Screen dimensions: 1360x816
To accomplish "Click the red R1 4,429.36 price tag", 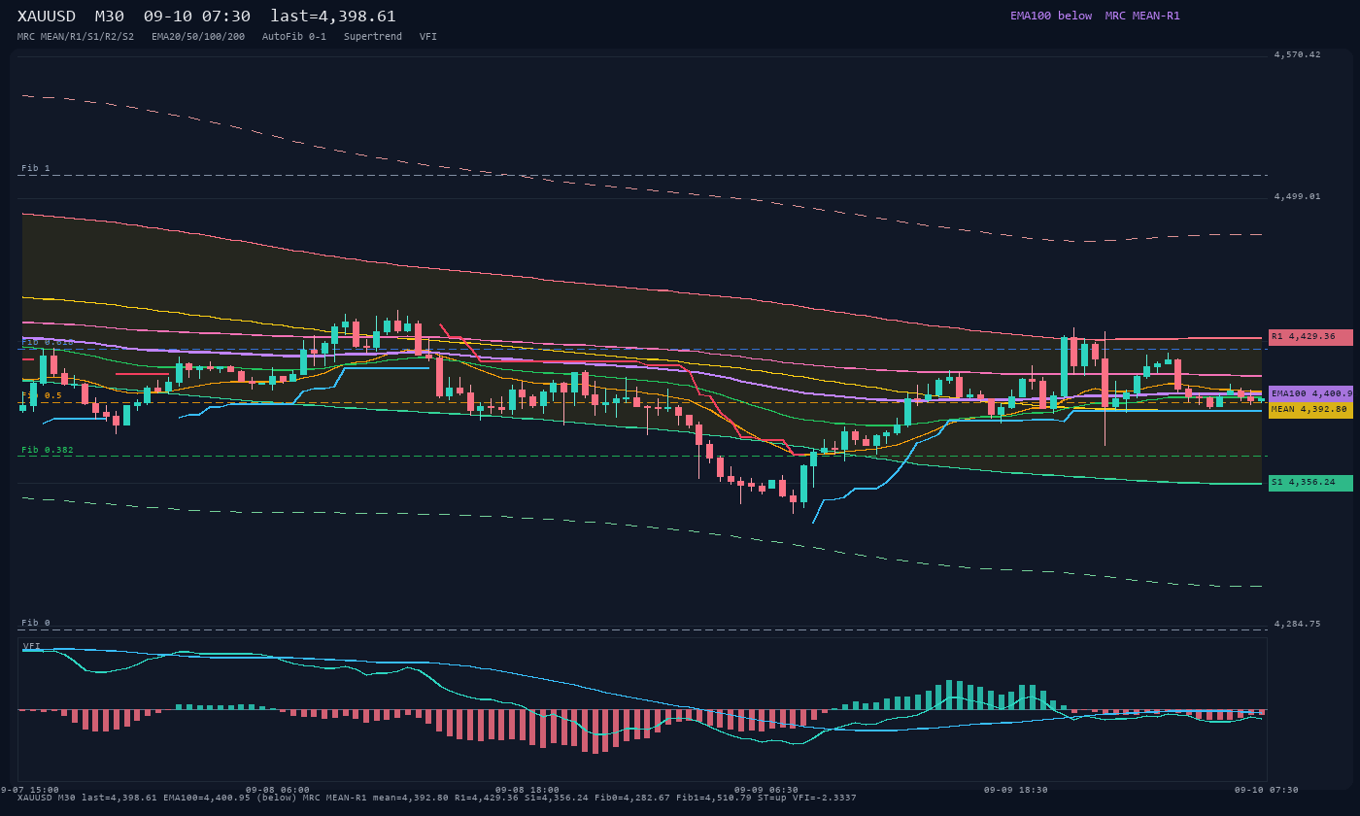I will [1310, 337].
